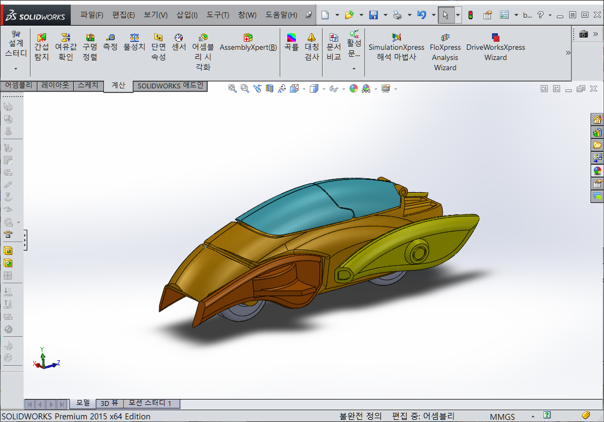Open the 편집(E) menu
This screenshot has width=604, height=422.
[x=123, y=14]
